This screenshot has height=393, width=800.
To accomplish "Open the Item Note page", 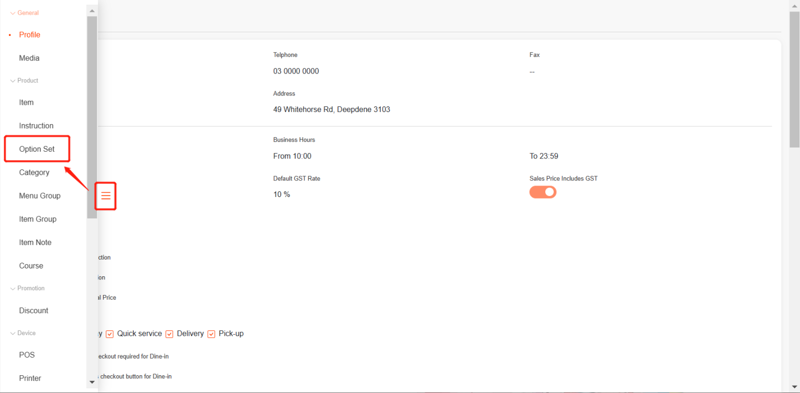I will click(x=35, y=242).
